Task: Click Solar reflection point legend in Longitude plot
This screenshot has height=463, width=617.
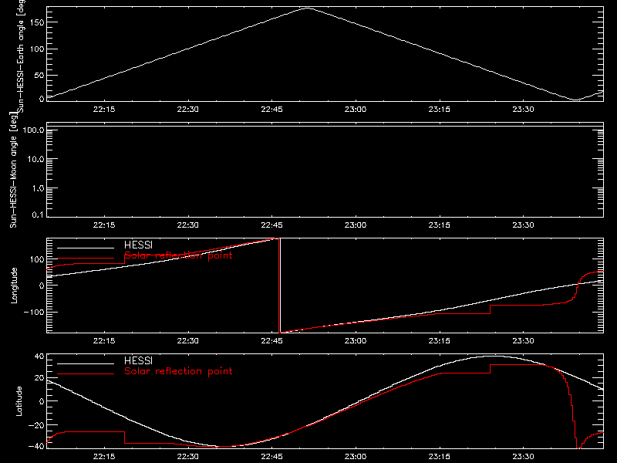Action: 178,255
